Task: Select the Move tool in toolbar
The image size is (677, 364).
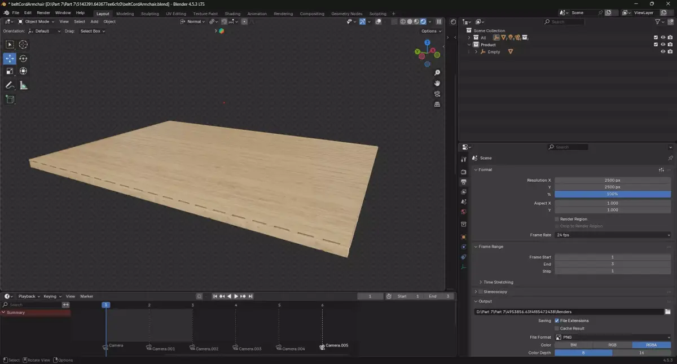Action: click(10, 59)
